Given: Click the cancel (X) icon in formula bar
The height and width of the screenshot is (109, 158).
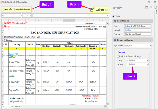Looking at the screenshot, I should click(x=24, y=16).
